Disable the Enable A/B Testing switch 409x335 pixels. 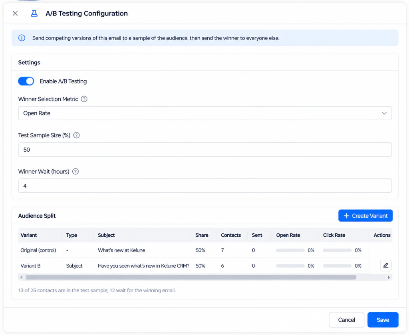[26, 81]
